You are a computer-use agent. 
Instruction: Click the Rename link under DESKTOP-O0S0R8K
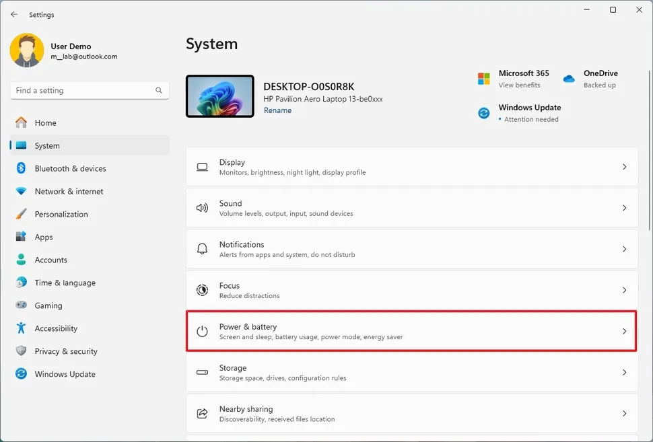point(277,110)
